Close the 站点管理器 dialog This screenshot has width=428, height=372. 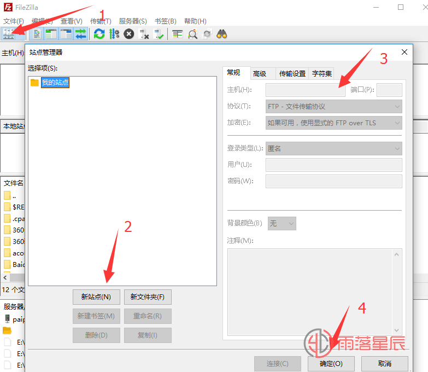[404, 52]
